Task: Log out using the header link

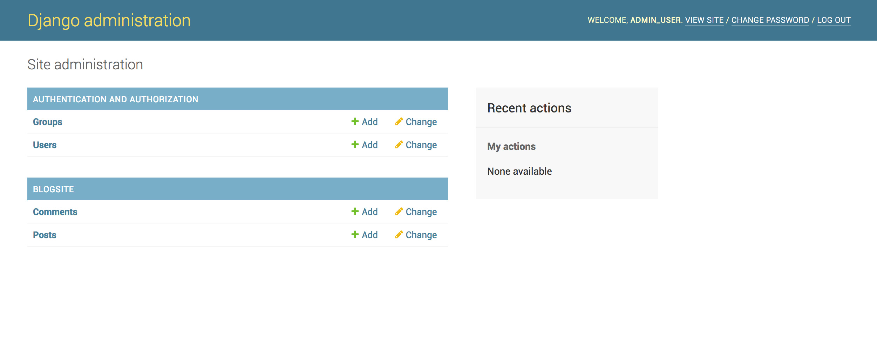Action: (834, 20)
